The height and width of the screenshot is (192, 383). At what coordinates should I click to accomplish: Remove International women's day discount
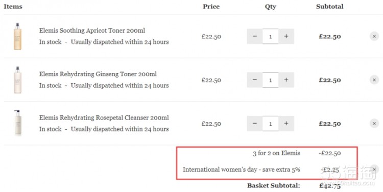pos(374,170)
